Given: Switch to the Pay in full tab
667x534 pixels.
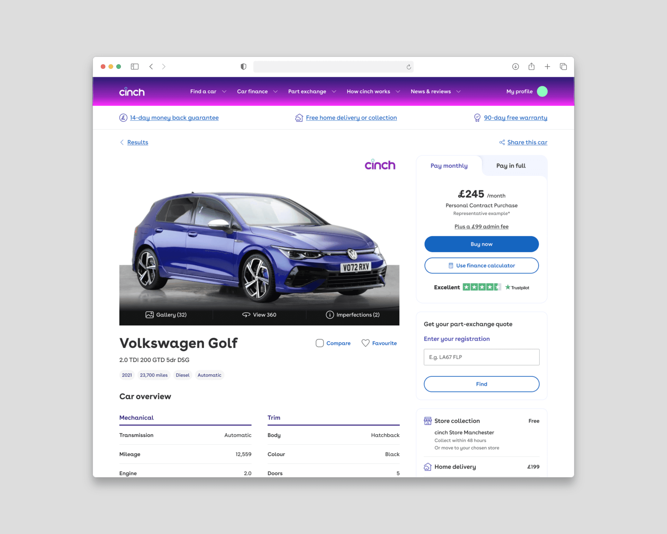Looking at the screenshot, I should [x=511, y=166].
